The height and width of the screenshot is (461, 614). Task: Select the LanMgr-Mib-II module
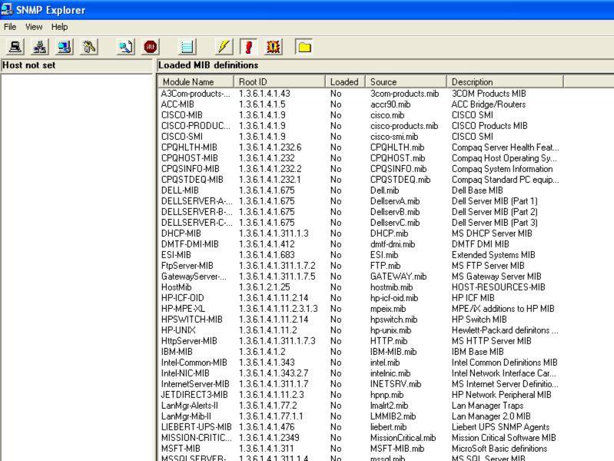[186, 416]
